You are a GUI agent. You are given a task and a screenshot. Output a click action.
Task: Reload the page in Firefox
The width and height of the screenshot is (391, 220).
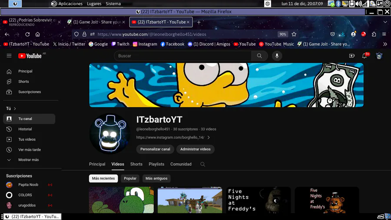(x=27, y=34)
